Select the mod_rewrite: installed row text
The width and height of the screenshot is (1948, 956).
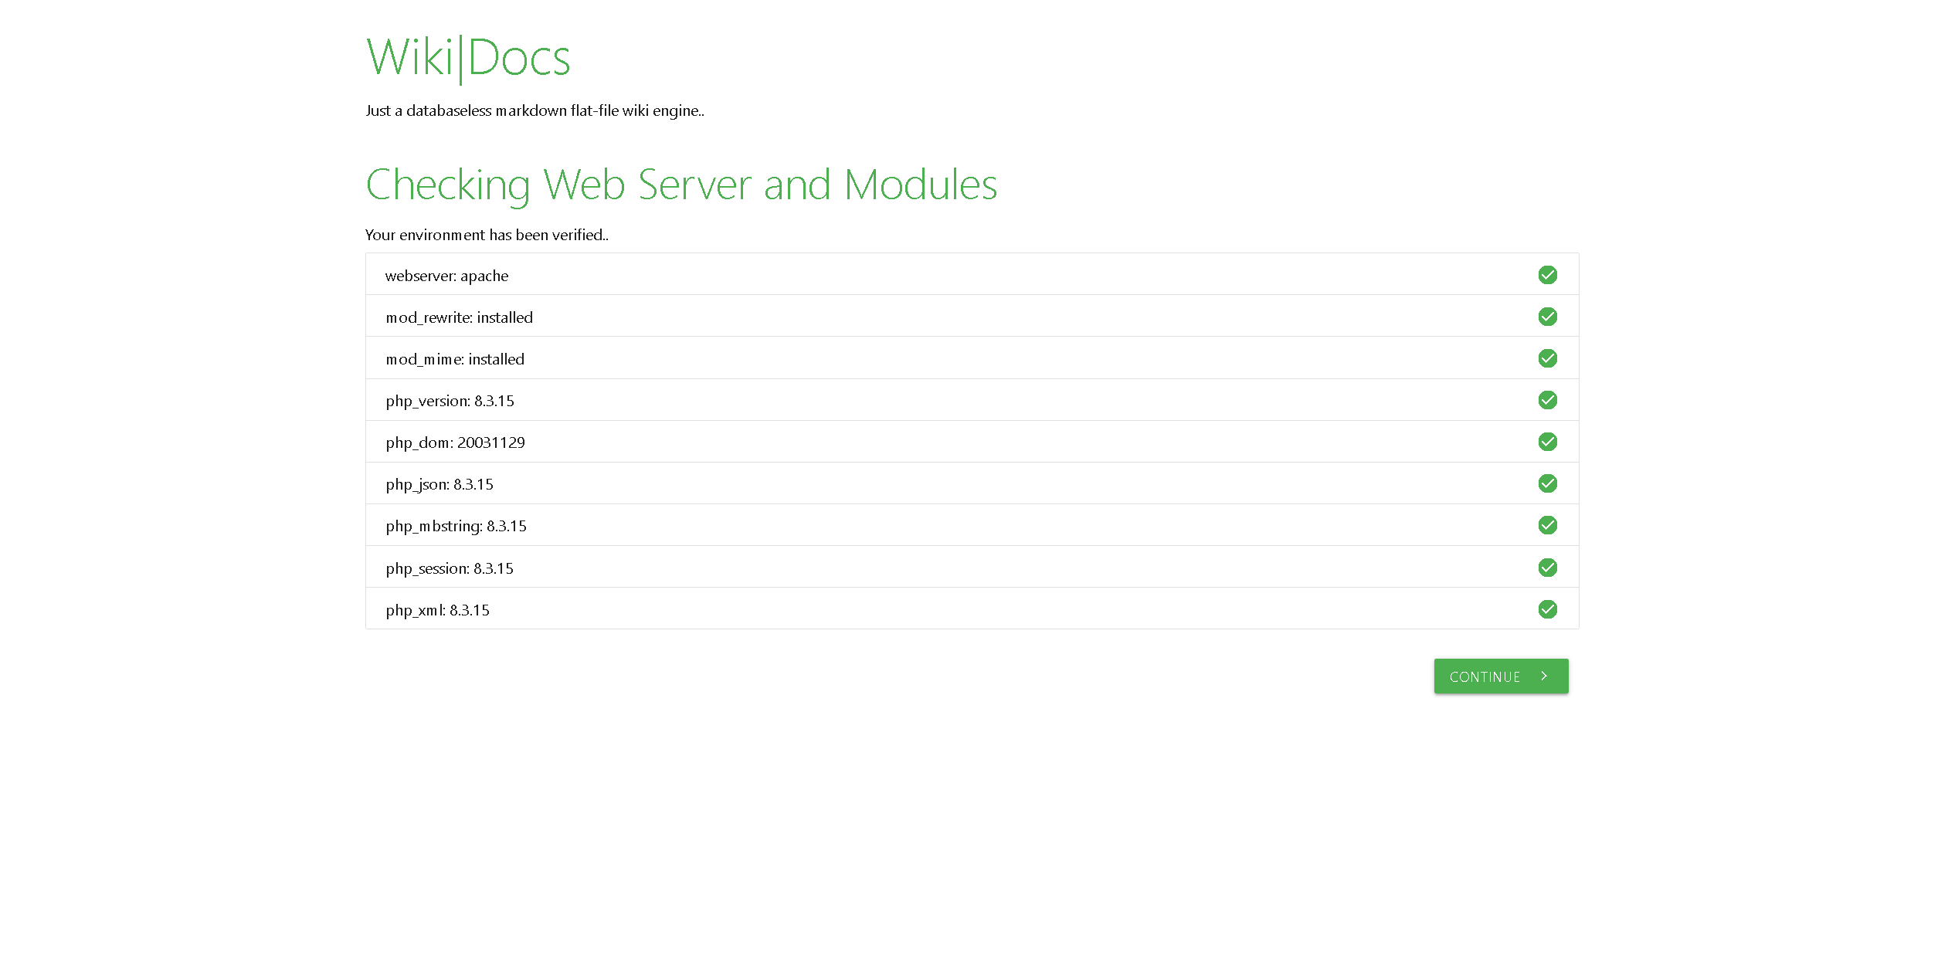pyautogui.click(x=459, y=317)
